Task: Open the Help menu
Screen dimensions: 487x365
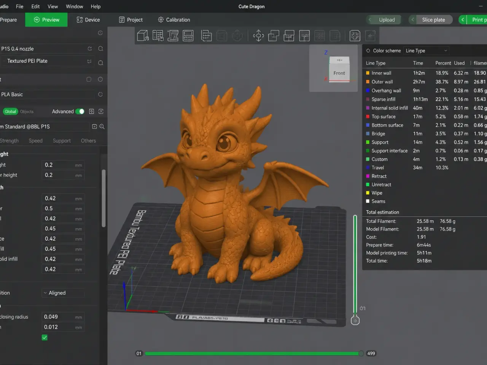Action: point(95,6)
